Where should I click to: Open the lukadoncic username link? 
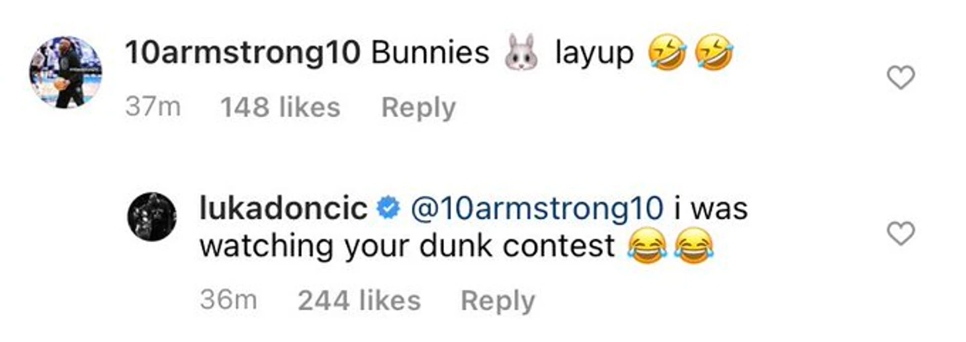click(x=283, y=208)
